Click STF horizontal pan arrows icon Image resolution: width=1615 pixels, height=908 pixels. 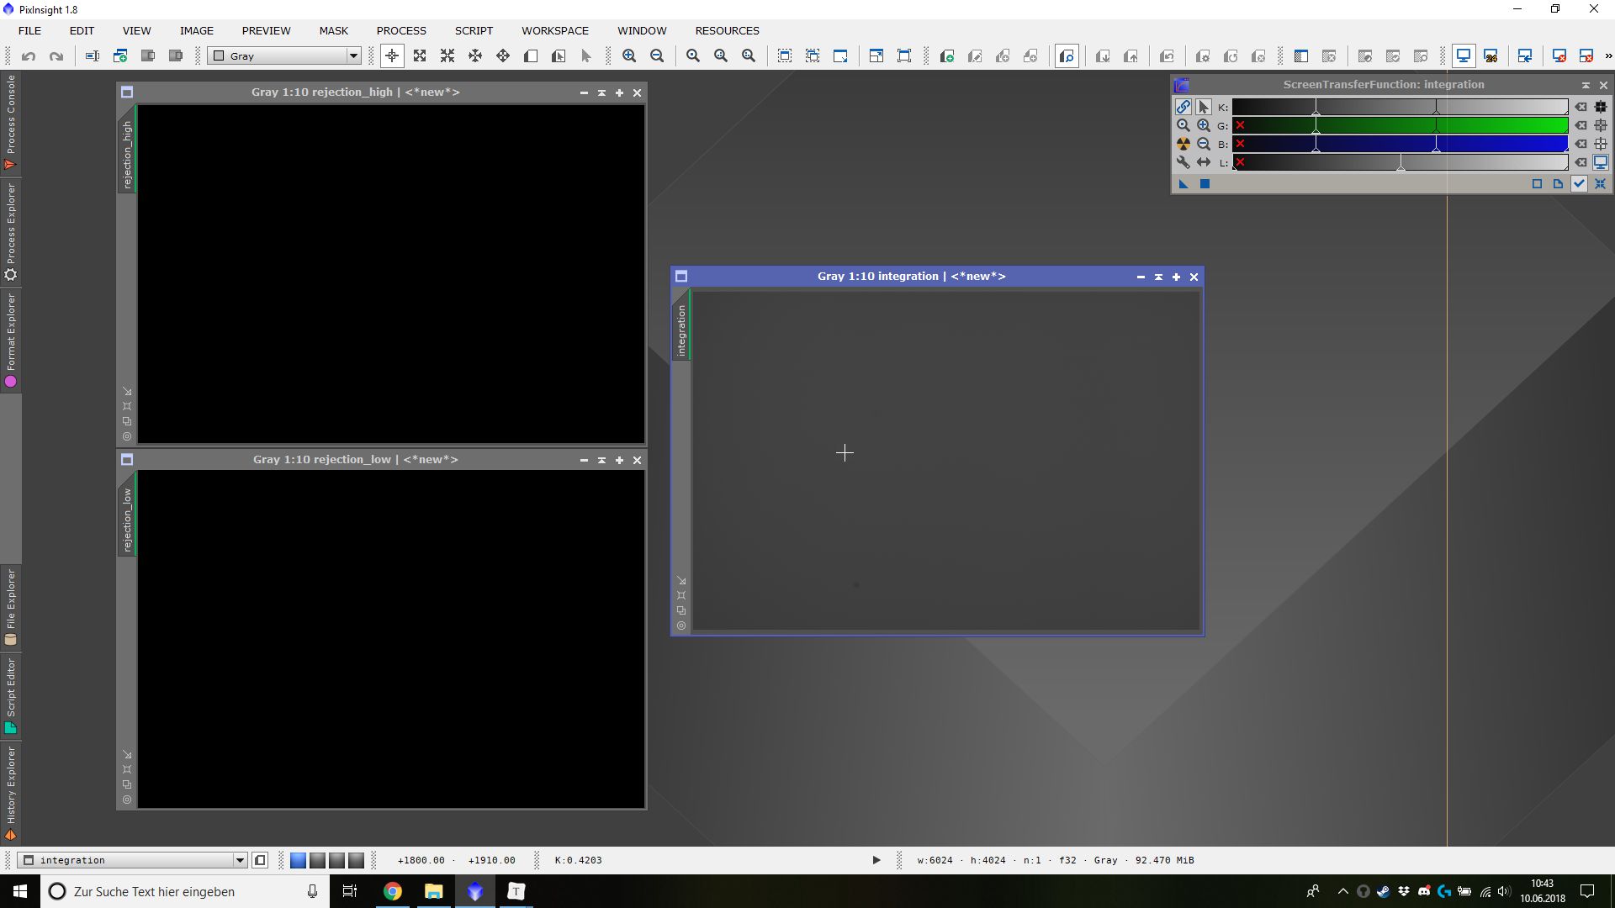[1204, 162]
